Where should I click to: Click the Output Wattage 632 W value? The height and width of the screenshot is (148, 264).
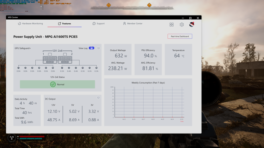121,56
